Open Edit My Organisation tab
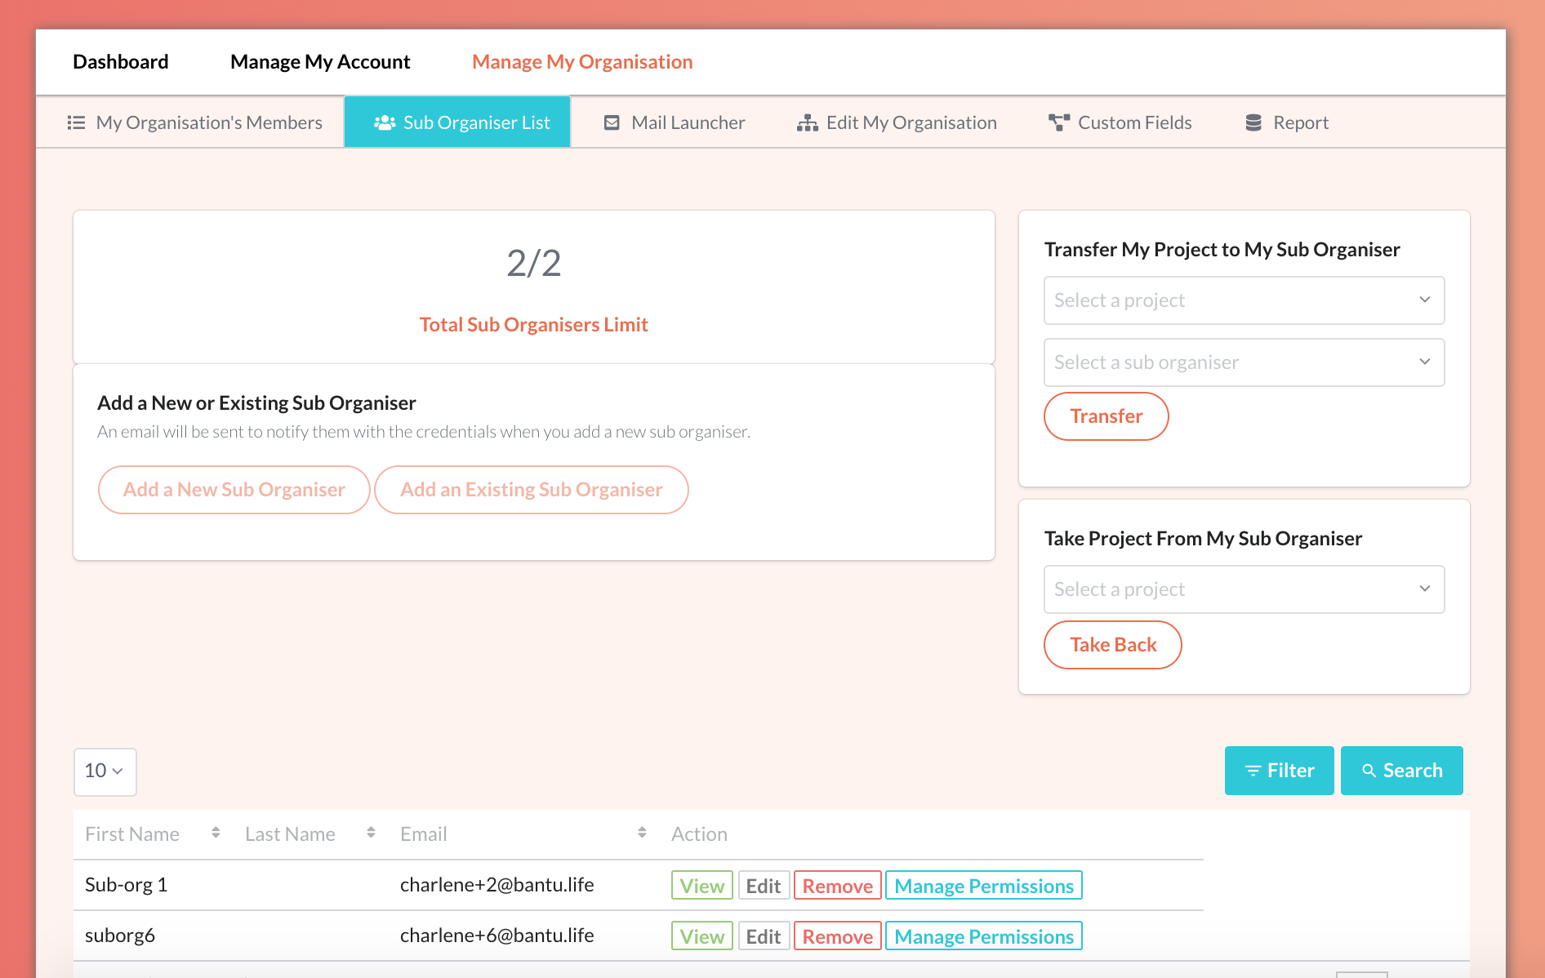This screenshot has width=1545, height=978. coord(897,122)
